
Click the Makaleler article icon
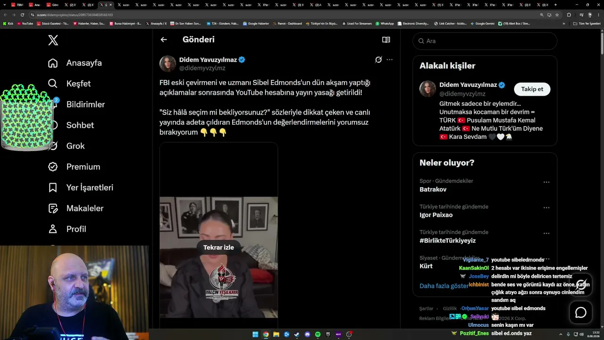(53, 208)
